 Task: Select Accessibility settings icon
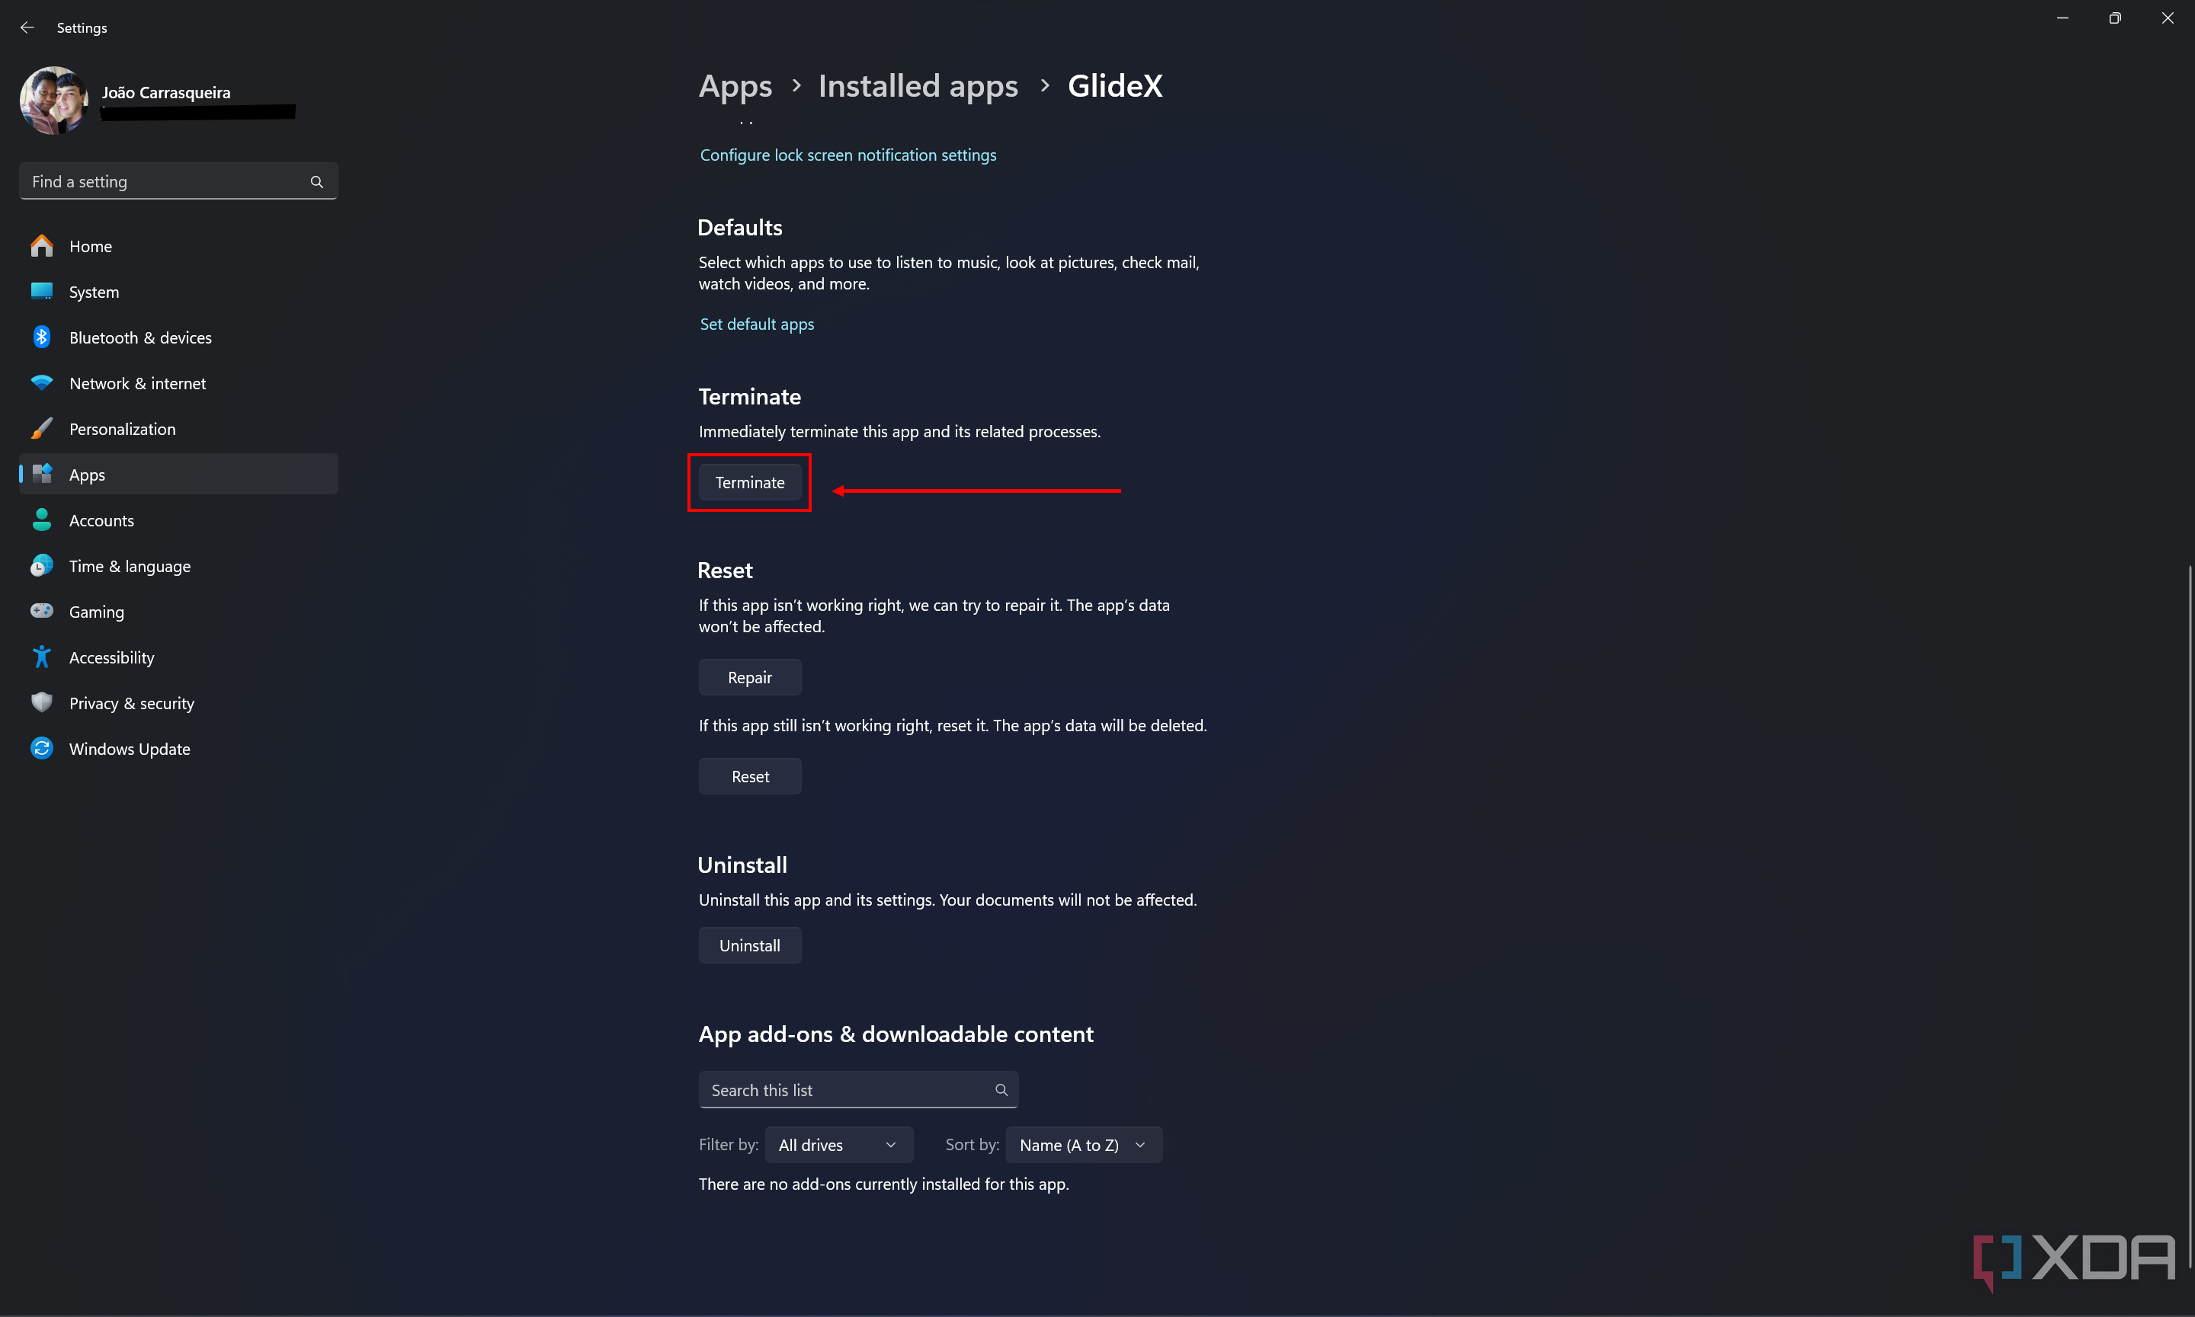point(43,655)
